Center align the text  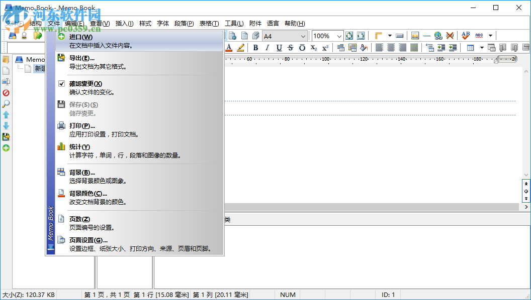click(391, 48)
